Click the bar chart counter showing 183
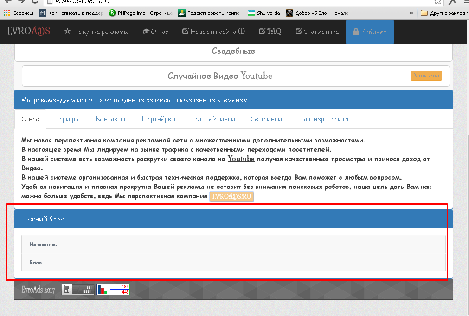Image resolution: width=469 pixels, height=316 pixels. [113, 290]
